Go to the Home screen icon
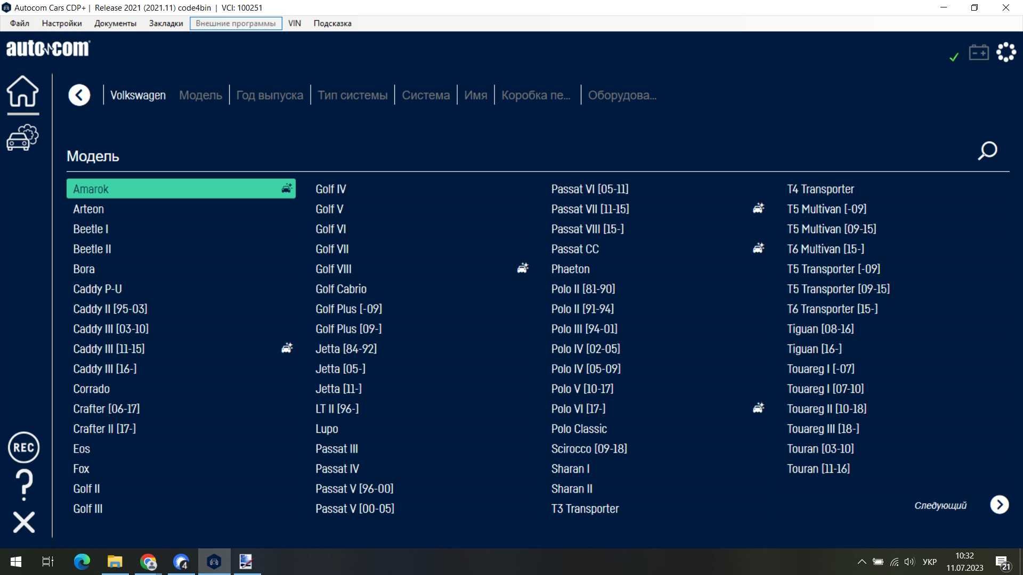The height and width of the screenshot is (575, 1023). pyautogui.click(x=22, y=91)
